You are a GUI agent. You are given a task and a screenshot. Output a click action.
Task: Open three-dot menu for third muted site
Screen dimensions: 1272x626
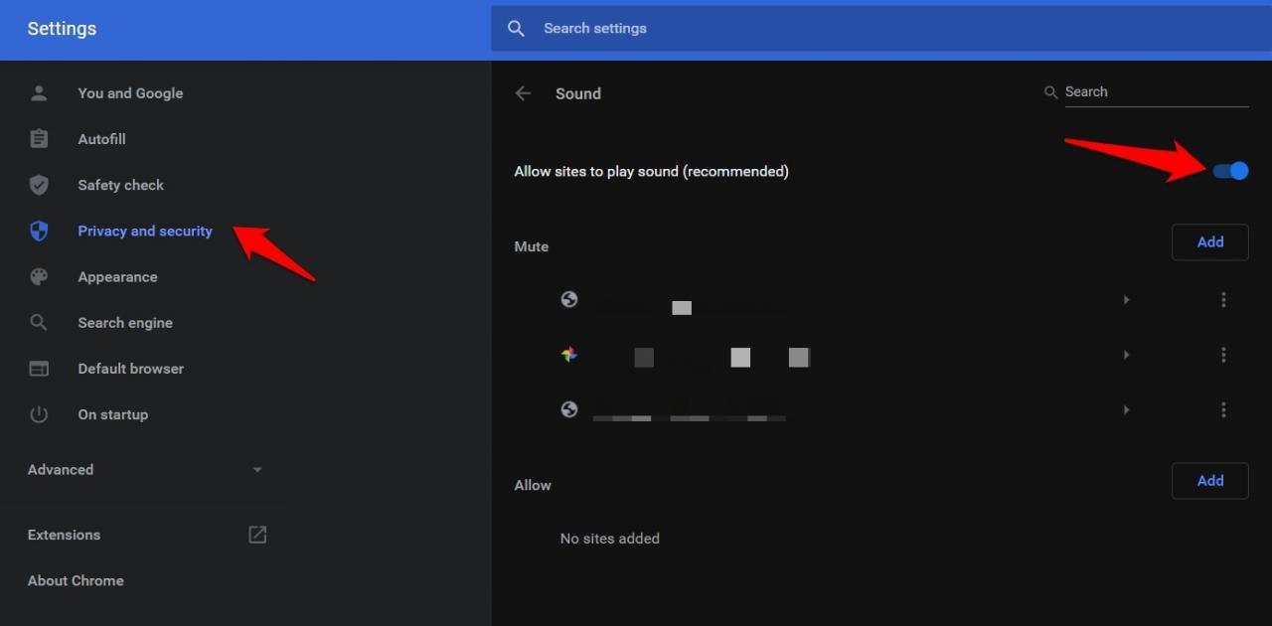click(x=1223, y=409)
